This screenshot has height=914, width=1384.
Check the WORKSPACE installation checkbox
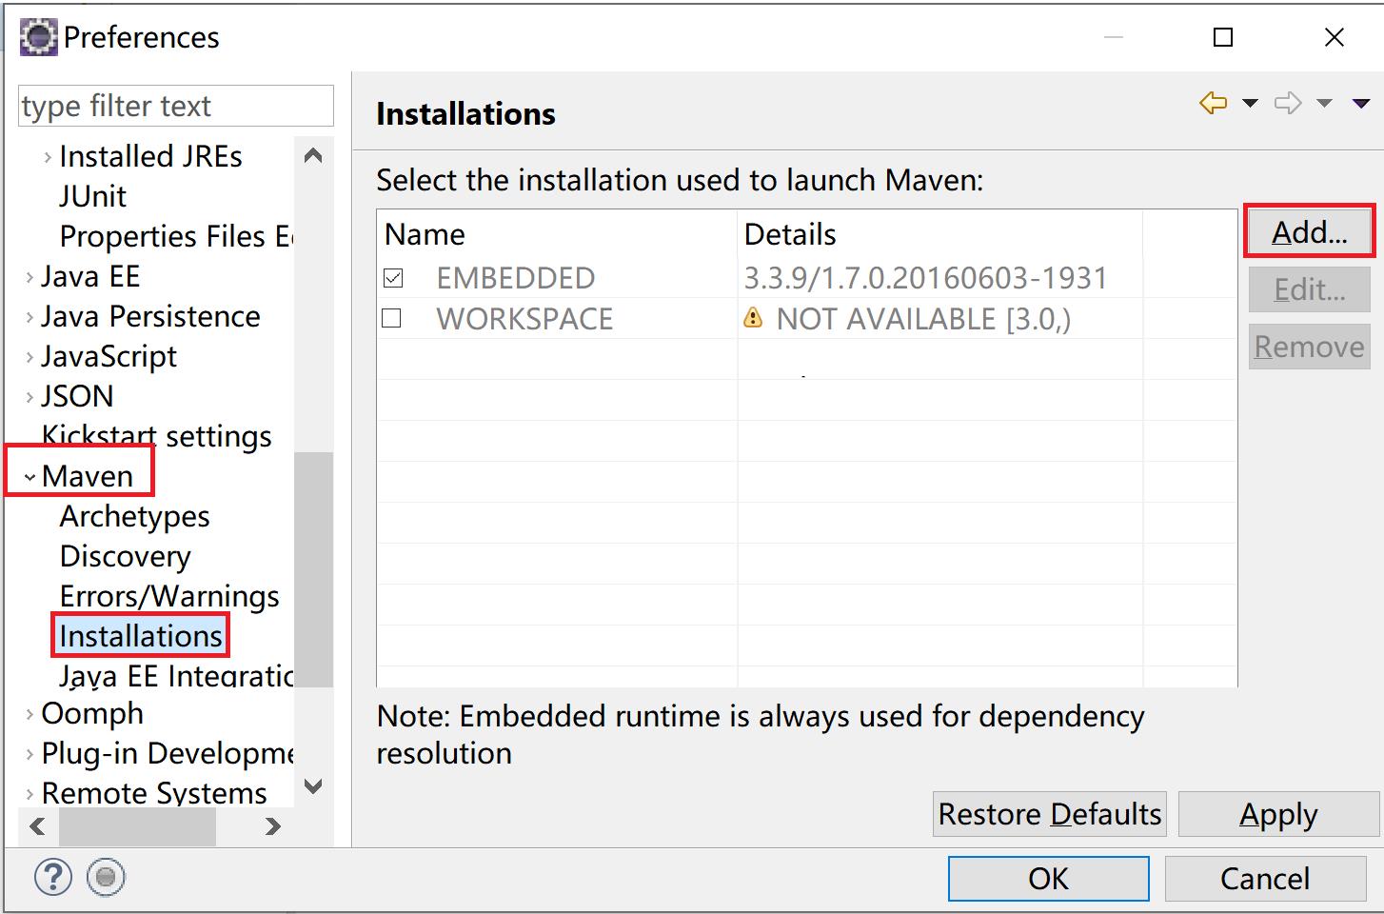[391, 318]
